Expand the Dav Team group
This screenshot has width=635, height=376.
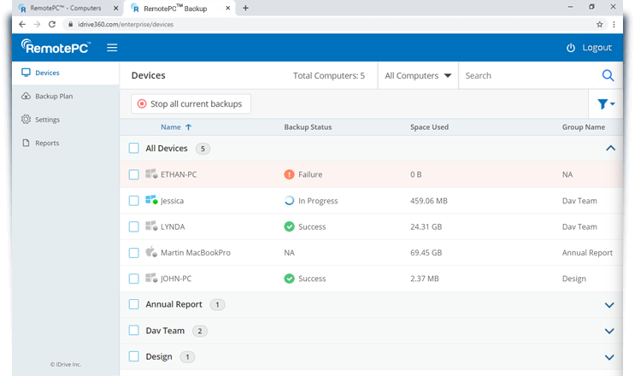tap(609, 331)
